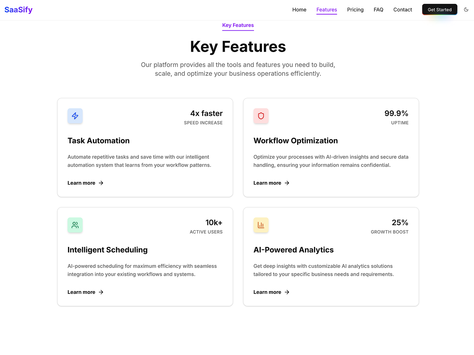The height and width of the screenshot is (355, 474).
Task: Click the shield icon on Workflow Optimization card
Action: [261, 116]
